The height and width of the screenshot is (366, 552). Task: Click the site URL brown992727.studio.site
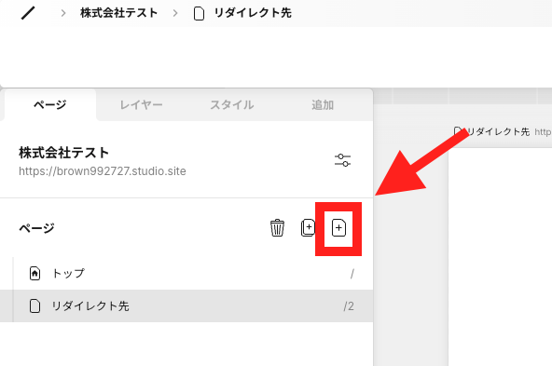click(x=102, y=171)
